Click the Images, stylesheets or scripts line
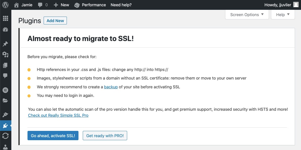 tap(142, 78)
